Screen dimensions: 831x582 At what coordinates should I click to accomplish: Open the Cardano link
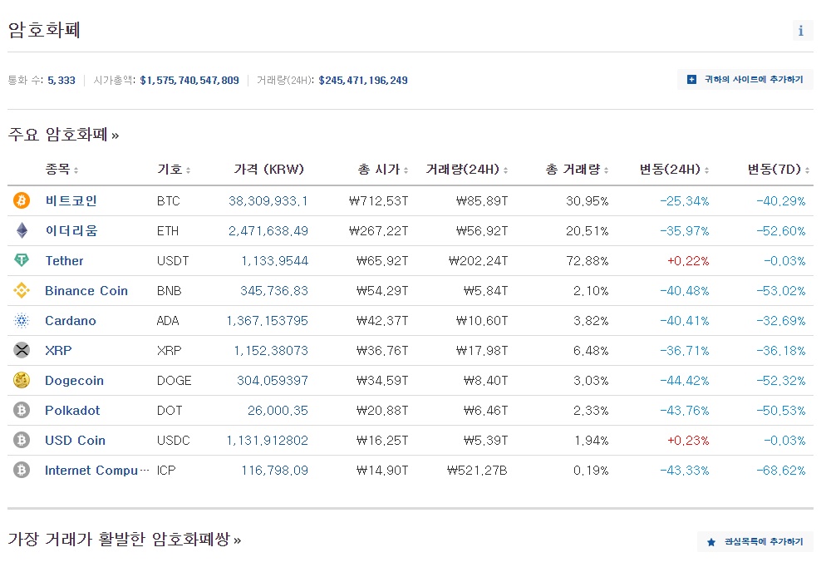click(71, 321)
